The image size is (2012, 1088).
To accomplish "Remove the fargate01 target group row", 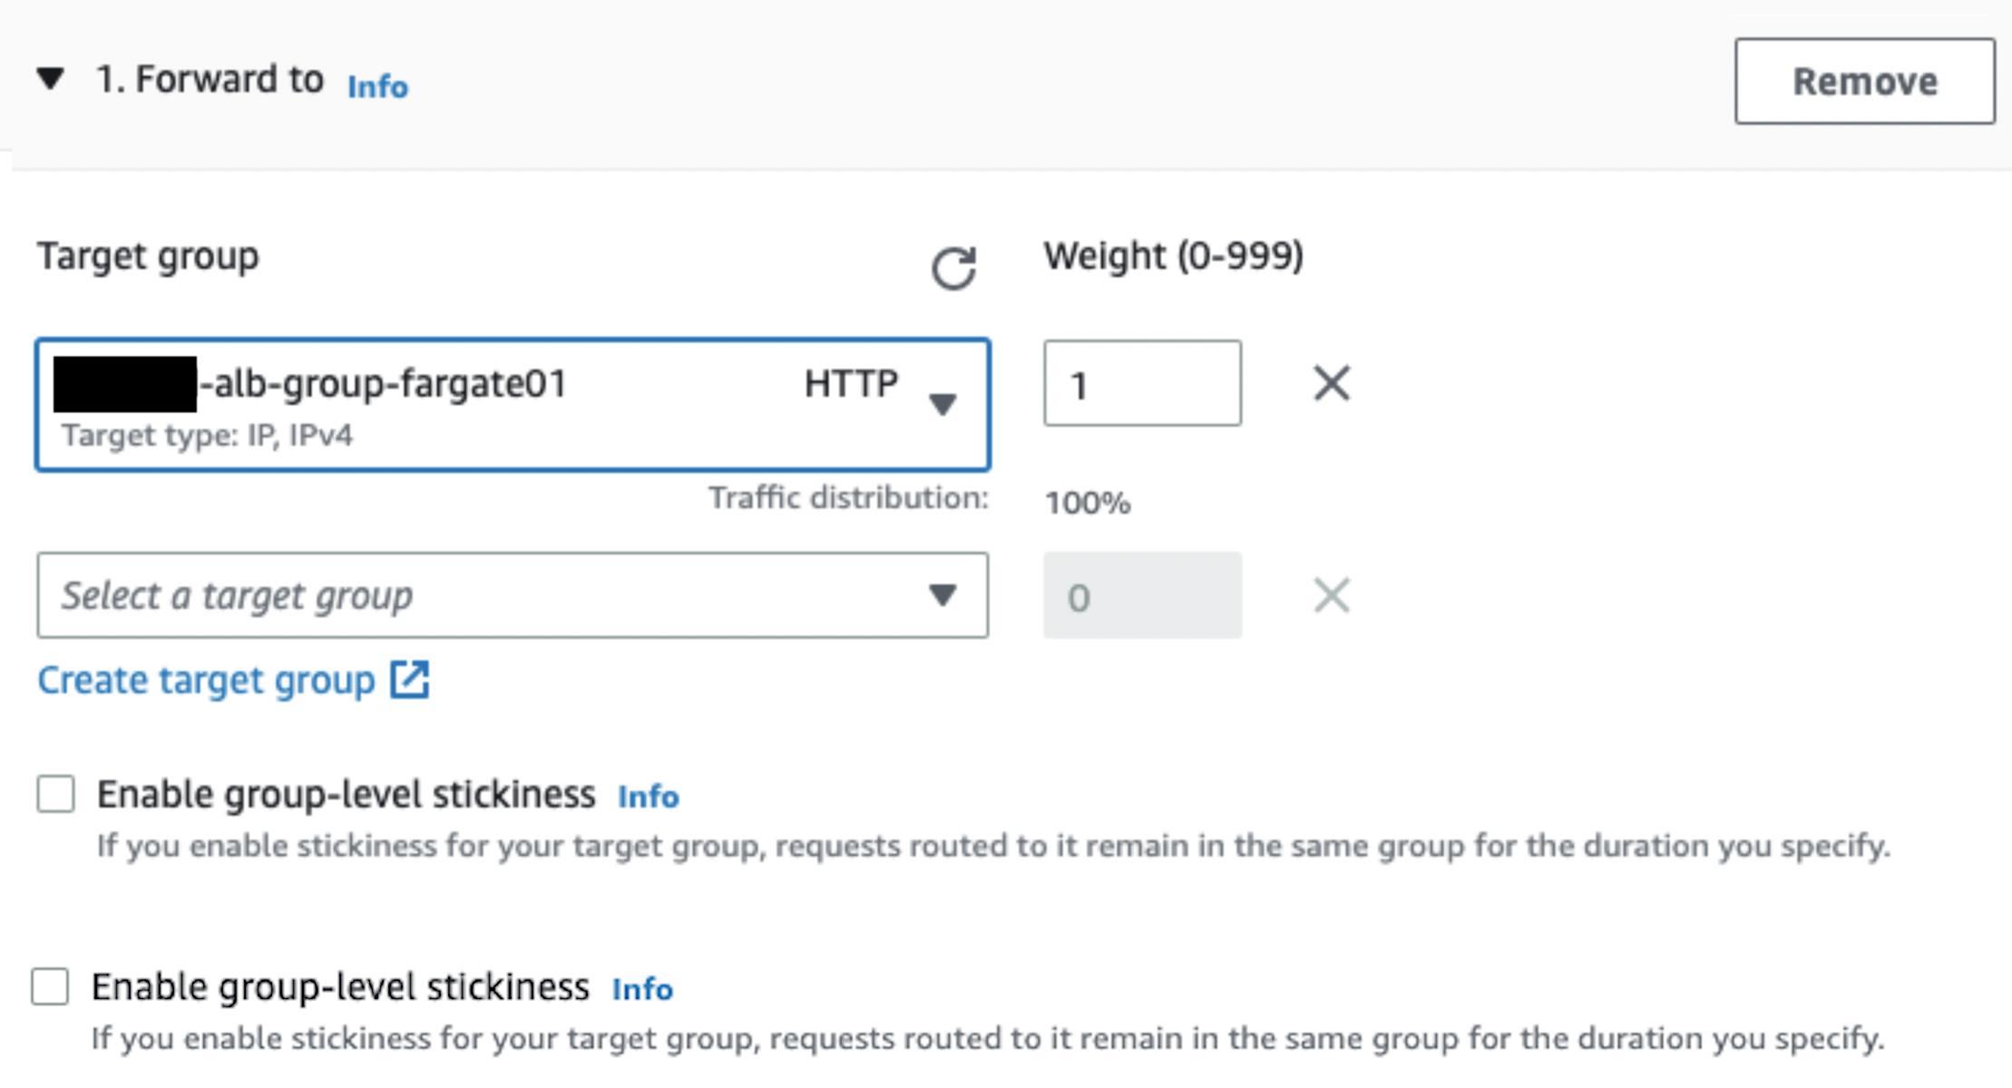I will pos(1331,383).
